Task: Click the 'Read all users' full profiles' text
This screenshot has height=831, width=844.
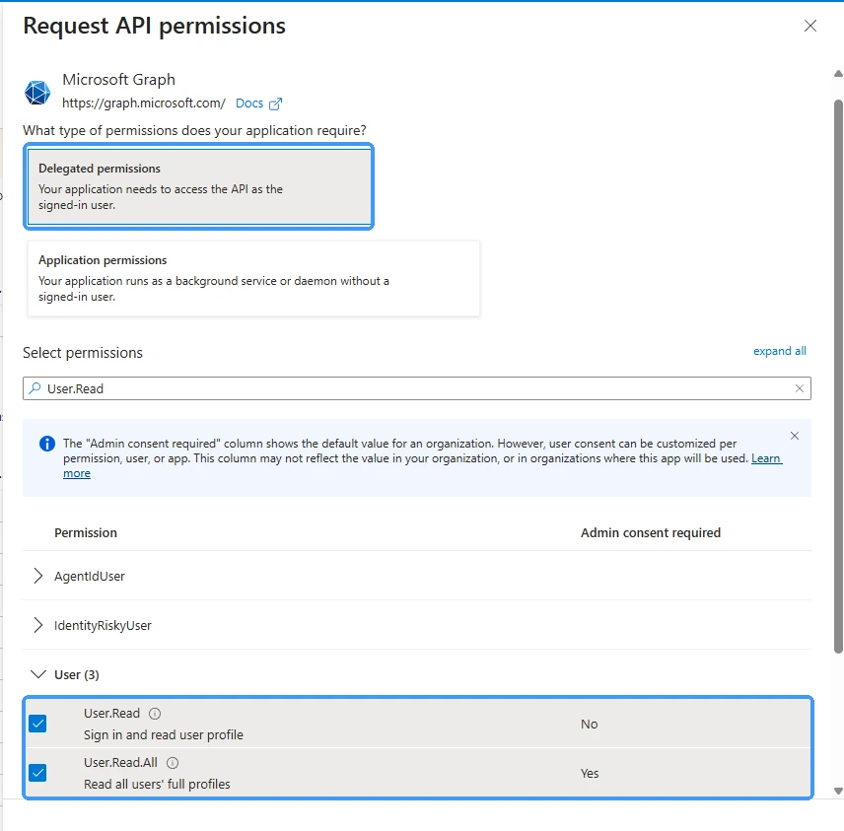Action: point(157,784)
